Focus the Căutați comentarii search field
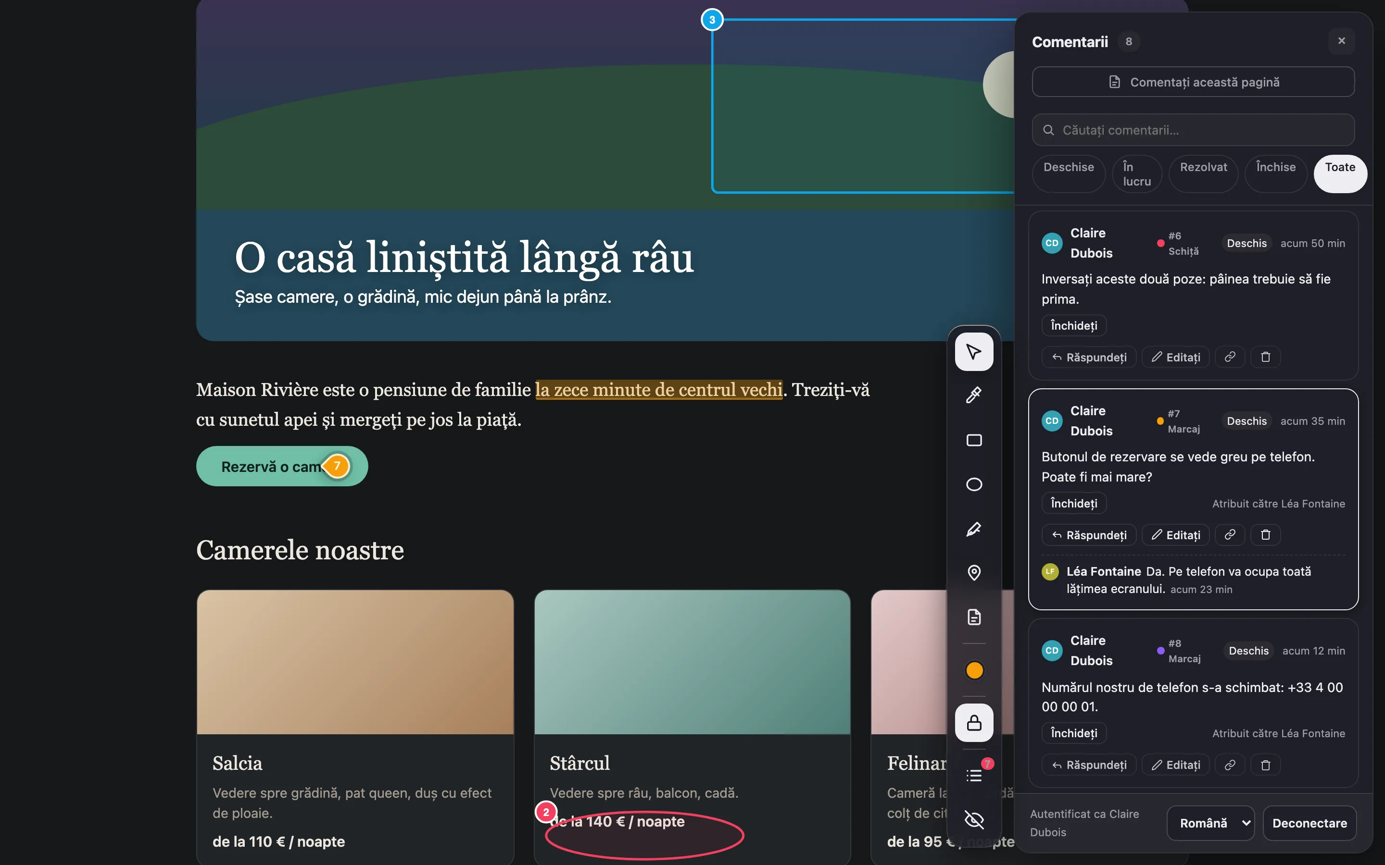Viewport: 1385px width, 865px height. 1193,130
